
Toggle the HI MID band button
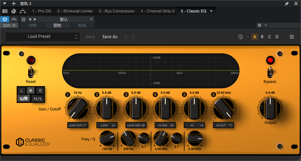[165, 125]
